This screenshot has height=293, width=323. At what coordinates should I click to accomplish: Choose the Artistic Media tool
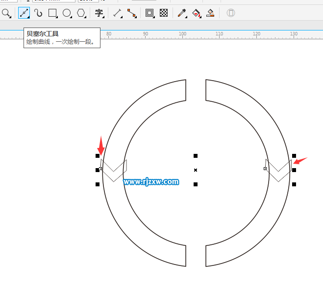click(38, 13)
